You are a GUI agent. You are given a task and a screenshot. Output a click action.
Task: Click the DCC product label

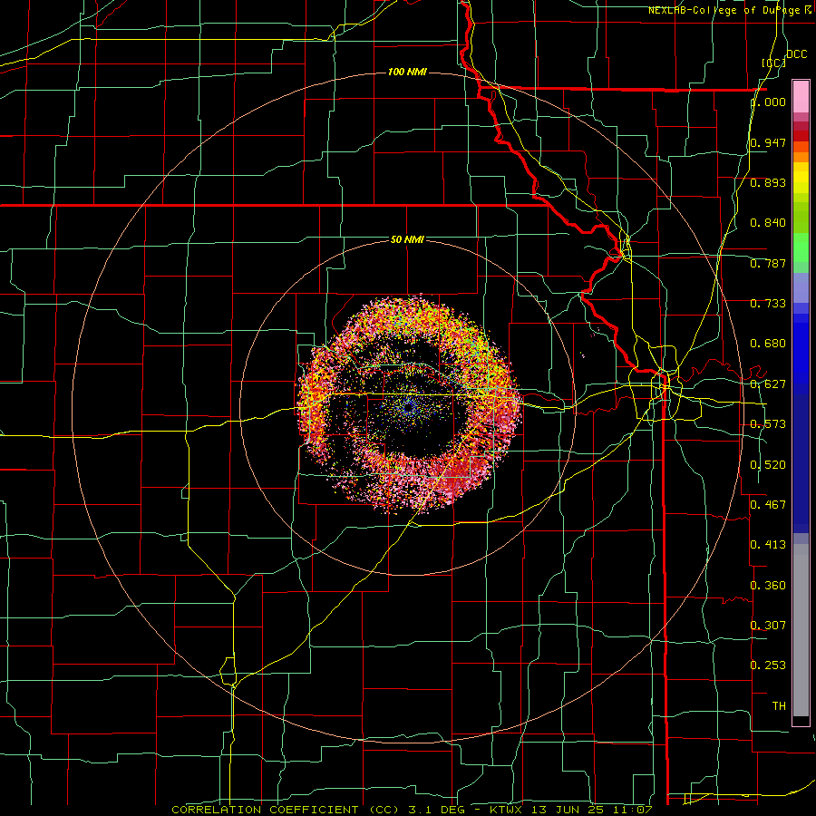click(x=796, y=54)
